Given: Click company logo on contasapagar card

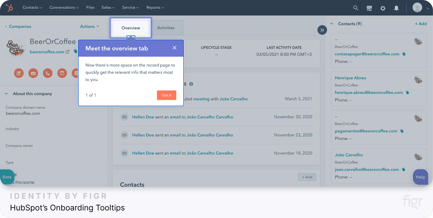Looking at the screenshot, I should [x=418, y=41].
